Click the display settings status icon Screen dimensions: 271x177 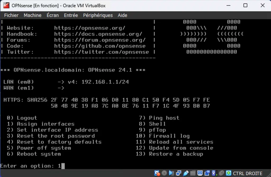(x=200, y=173)
